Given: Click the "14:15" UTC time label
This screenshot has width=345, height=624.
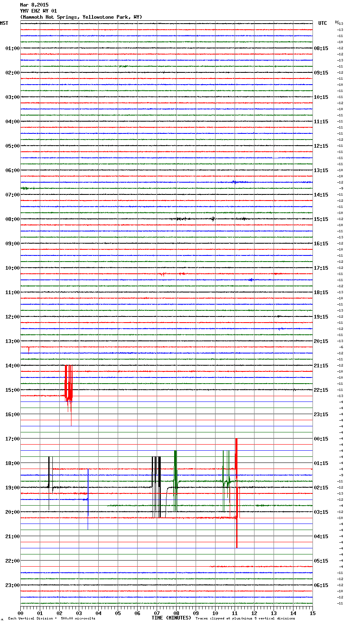Looking at the screenshot, I should tap(321, 194).
